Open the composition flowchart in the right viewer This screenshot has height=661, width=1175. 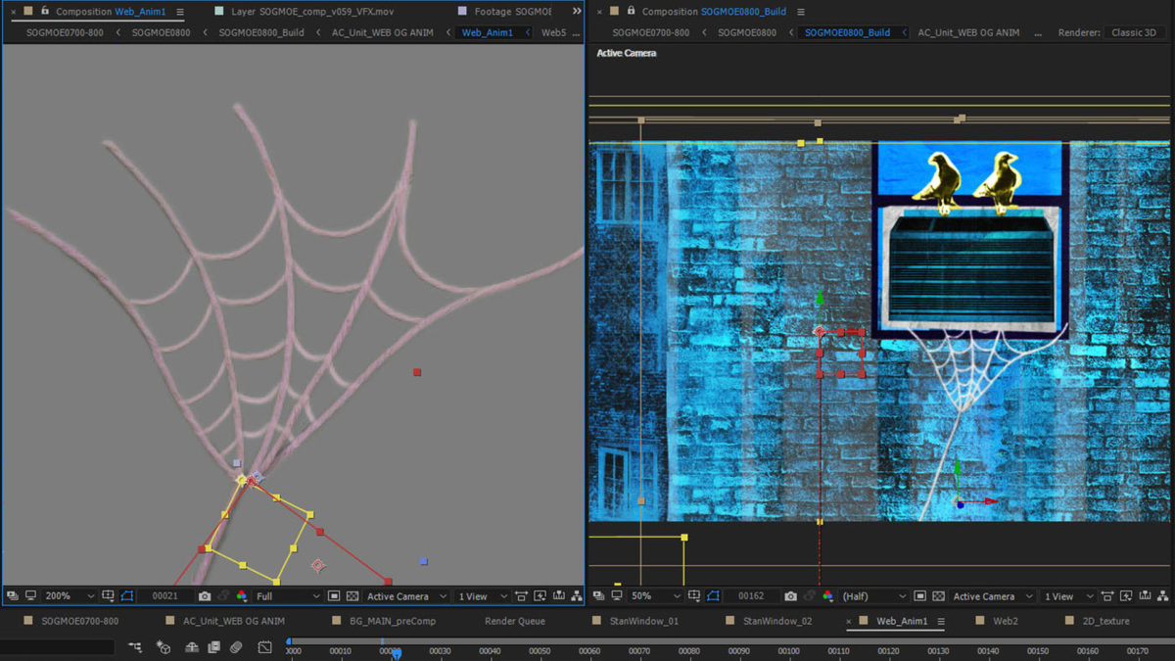(1163, 596)
